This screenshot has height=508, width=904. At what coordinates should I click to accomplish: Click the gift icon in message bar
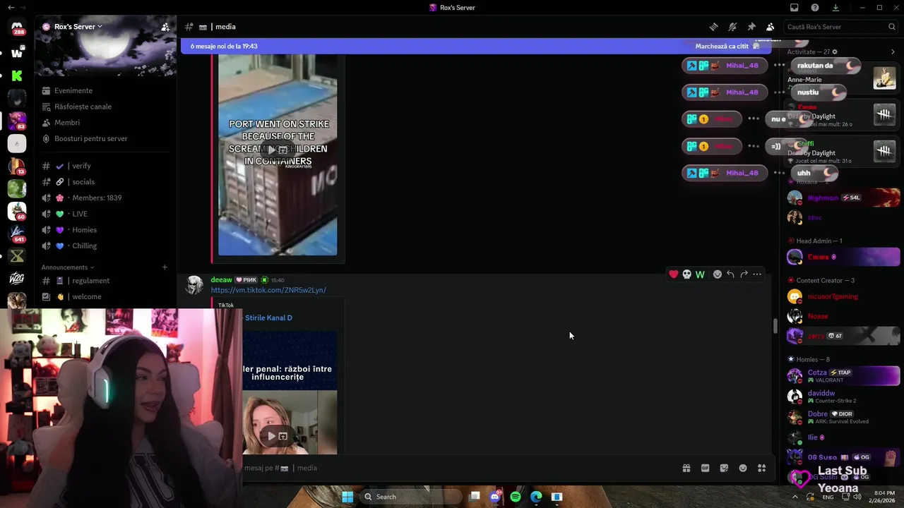point(686,468)
